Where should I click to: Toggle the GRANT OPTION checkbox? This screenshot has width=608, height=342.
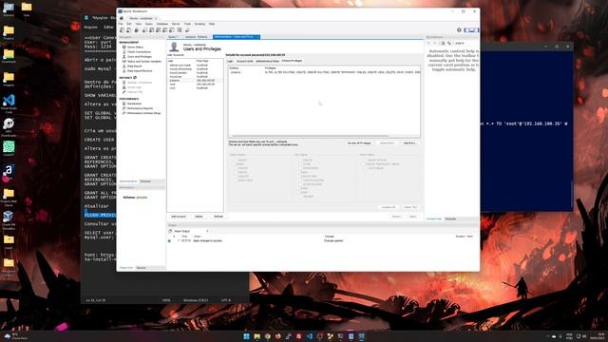[x=365, y=160]
